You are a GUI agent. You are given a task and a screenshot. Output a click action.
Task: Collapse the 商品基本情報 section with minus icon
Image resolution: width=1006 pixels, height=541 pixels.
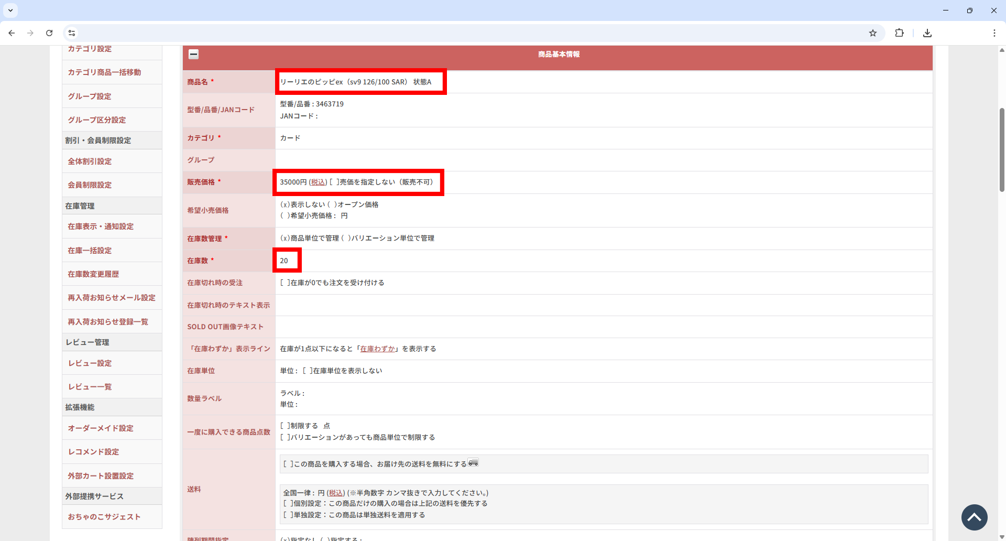tap(193, 54)
